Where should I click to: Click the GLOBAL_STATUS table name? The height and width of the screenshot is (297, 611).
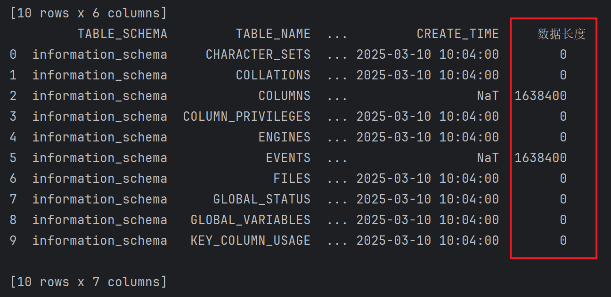coord(261,199)
